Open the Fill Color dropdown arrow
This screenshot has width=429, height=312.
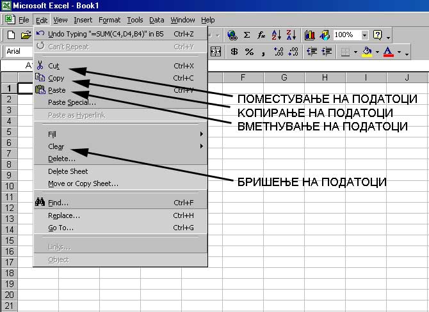[x=377, y=52]
